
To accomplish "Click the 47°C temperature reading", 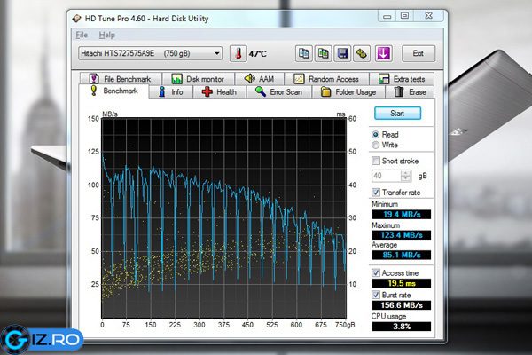I will [258, 53].
